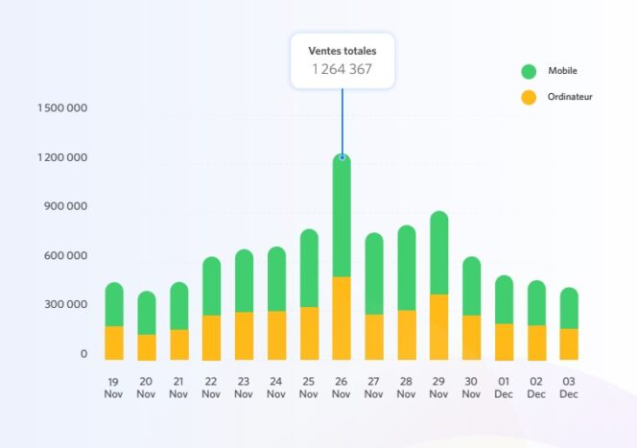Select the green segment of 19 Nov bar
637x448 pixels.
pos(114,304)
